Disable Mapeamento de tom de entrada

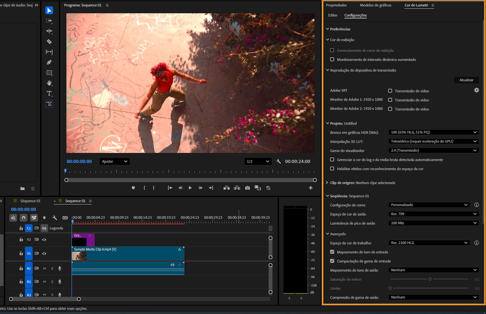(x=332, y=252)
